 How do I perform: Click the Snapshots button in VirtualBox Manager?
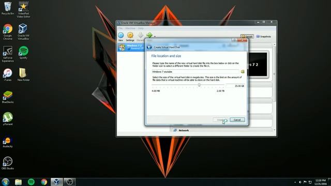(263, 37)
